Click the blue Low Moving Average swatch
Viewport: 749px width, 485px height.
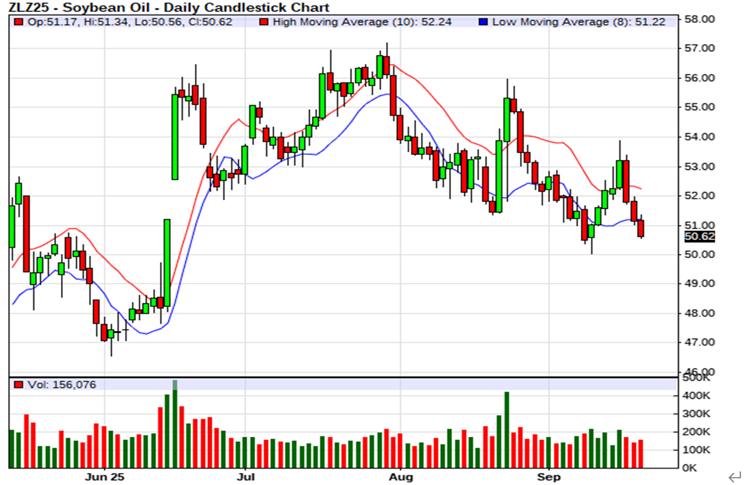pyautogui.click(x=482, y=22)
